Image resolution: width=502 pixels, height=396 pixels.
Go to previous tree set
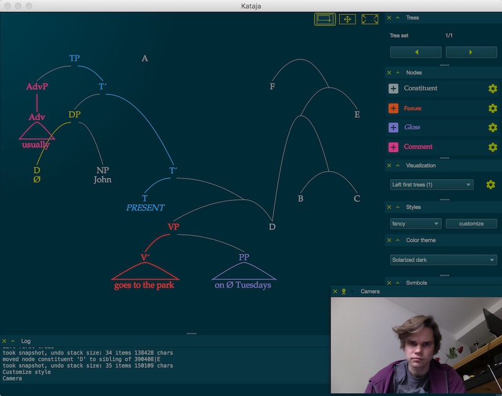click(415, 52)
